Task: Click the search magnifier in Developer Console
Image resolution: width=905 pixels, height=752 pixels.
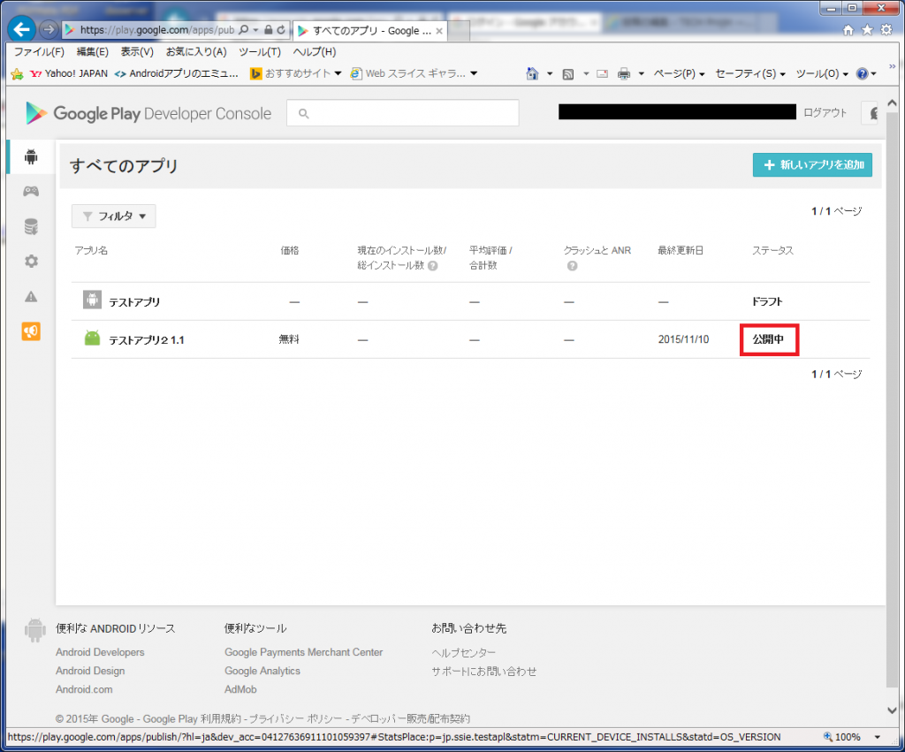Action: (306, 113)
